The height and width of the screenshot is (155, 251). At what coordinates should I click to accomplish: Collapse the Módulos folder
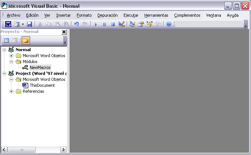point(11,62)
